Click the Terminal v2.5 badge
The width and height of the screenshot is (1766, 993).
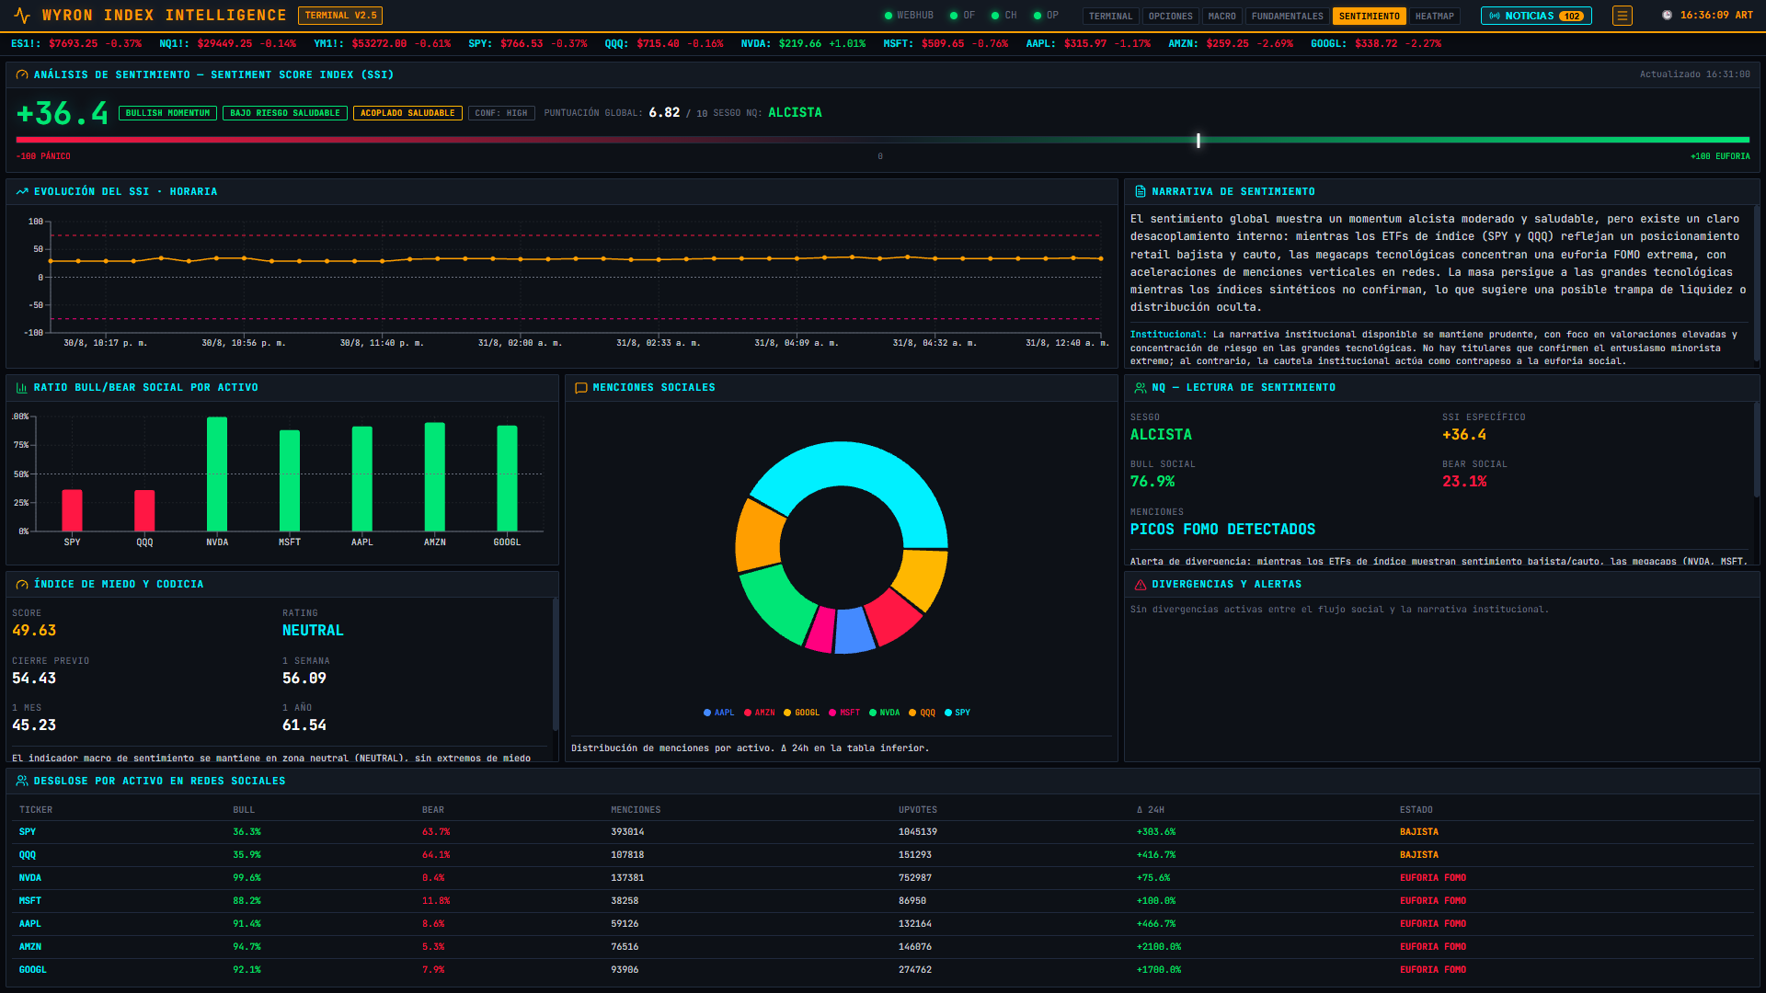[x=340, y=16]
